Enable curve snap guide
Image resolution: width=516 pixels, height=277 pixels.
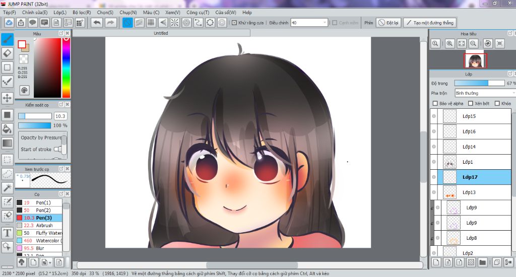click(198, 23)
